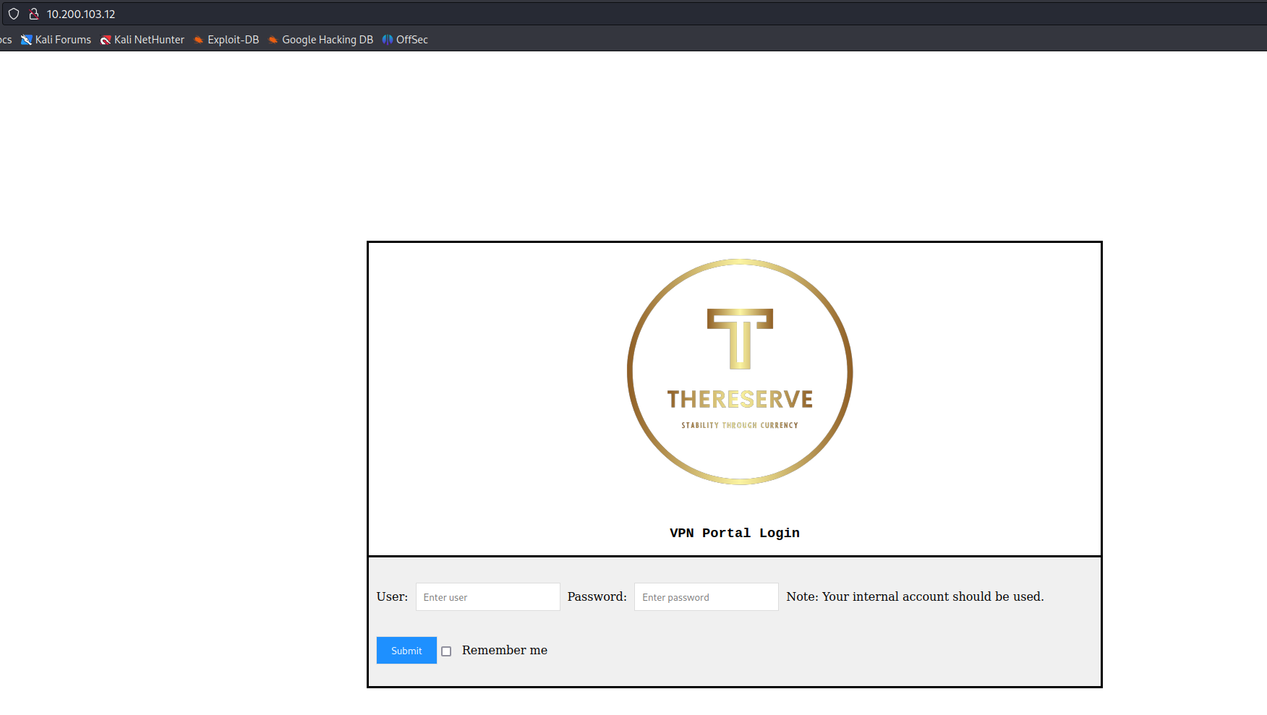Image resolution: width=1267 pixels, height=715 pixels.
Task: Click the THERESERVE wordmark in the logo
Action: (x=740, y=399)
